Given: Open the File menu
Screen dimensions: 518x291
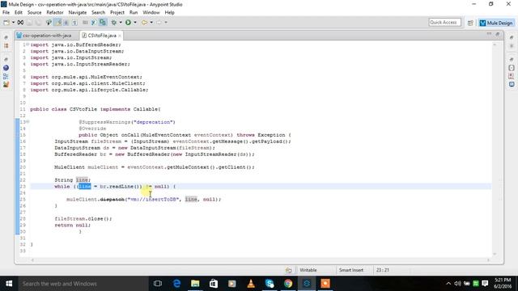Looking at the screenshot, I should point(6,13).
